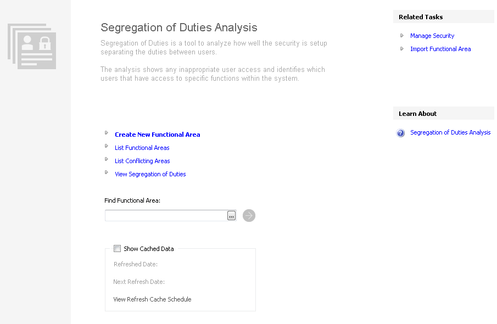Open View Segregation of Duties link
This screenshot has width=497, height=324.
click(150, 174)
